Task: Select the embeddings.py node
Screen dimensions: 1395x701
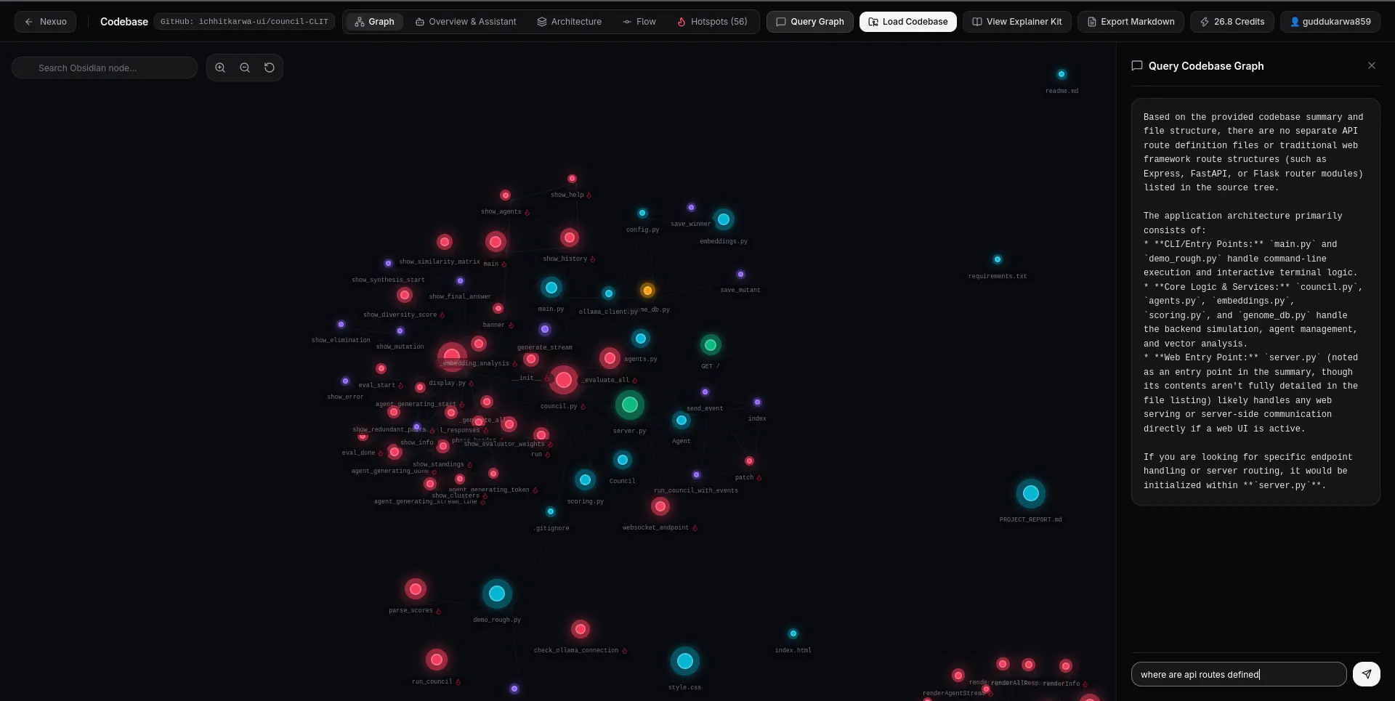Action: (724, 219)
